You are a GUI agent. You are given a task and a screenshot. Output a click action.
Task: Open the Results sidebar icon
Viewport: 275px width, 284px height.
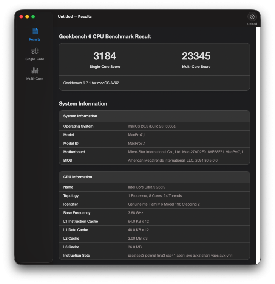(35, 31)
